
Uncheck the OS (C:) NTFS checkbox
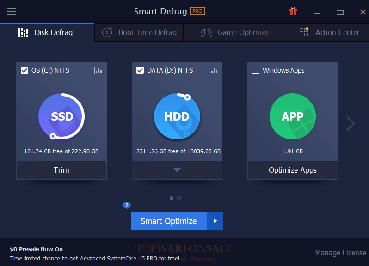(25, 70)
